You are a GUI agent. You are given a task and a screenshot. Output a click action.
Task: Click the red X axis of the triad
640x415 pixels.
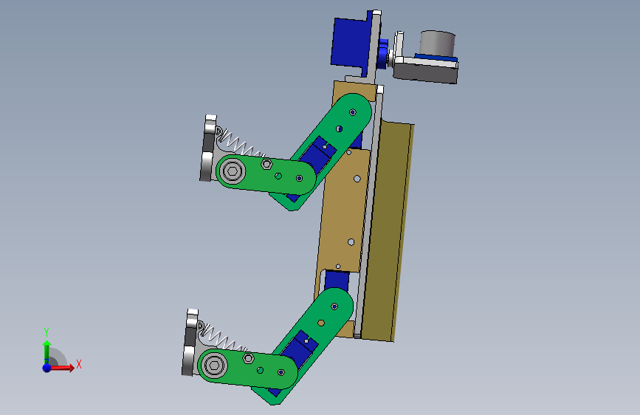point(63,368)
